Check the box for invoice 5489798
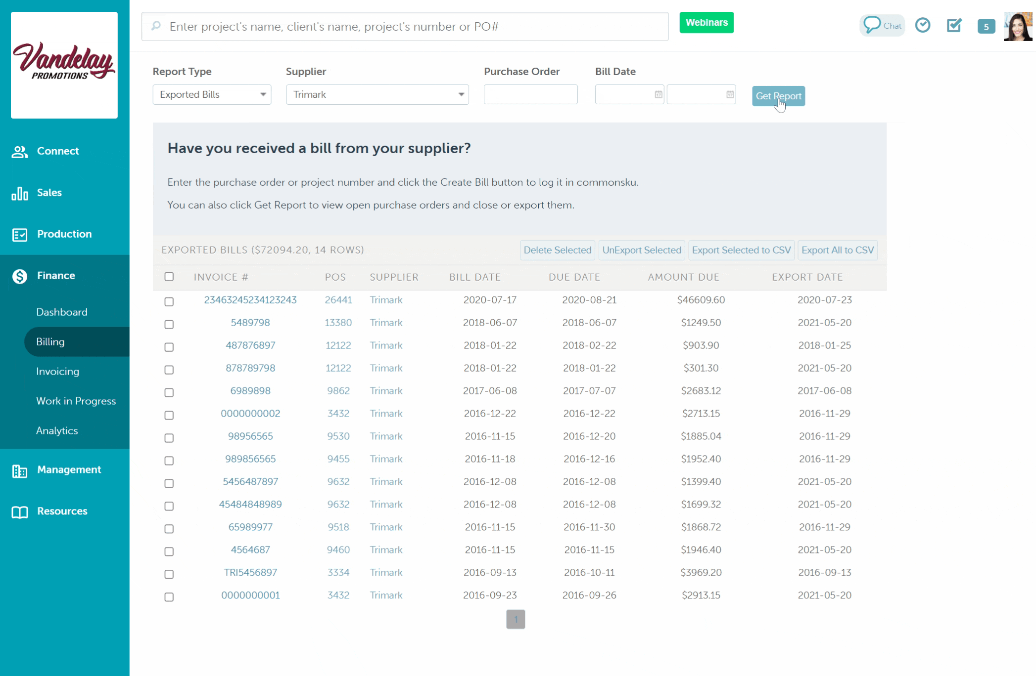 [169, 324]
